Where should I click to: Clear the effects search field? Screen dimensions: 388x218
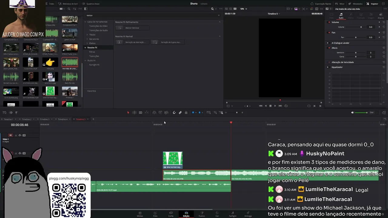coord(219,15)
